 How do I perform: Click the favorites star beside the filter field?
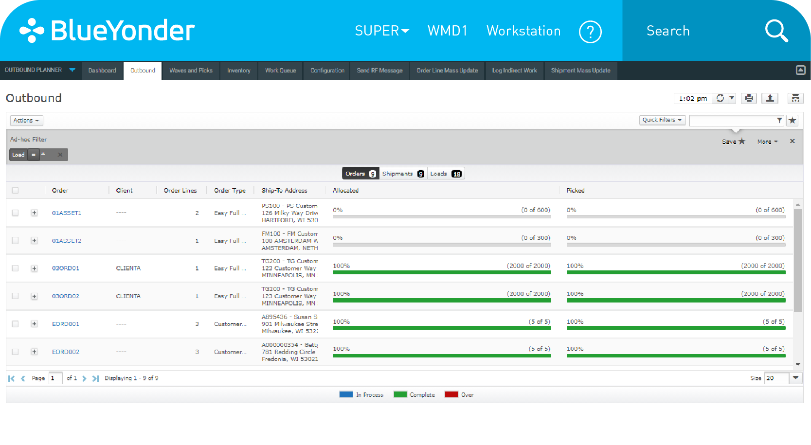(x=792, y=120)
